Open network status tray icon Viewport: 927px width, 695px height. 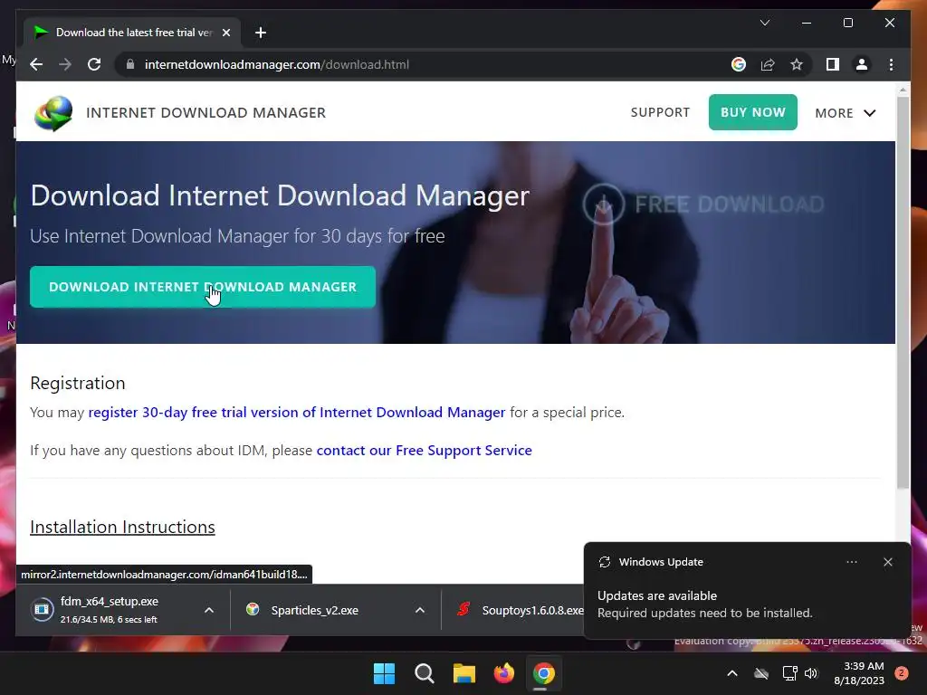[x=789, y=673]
